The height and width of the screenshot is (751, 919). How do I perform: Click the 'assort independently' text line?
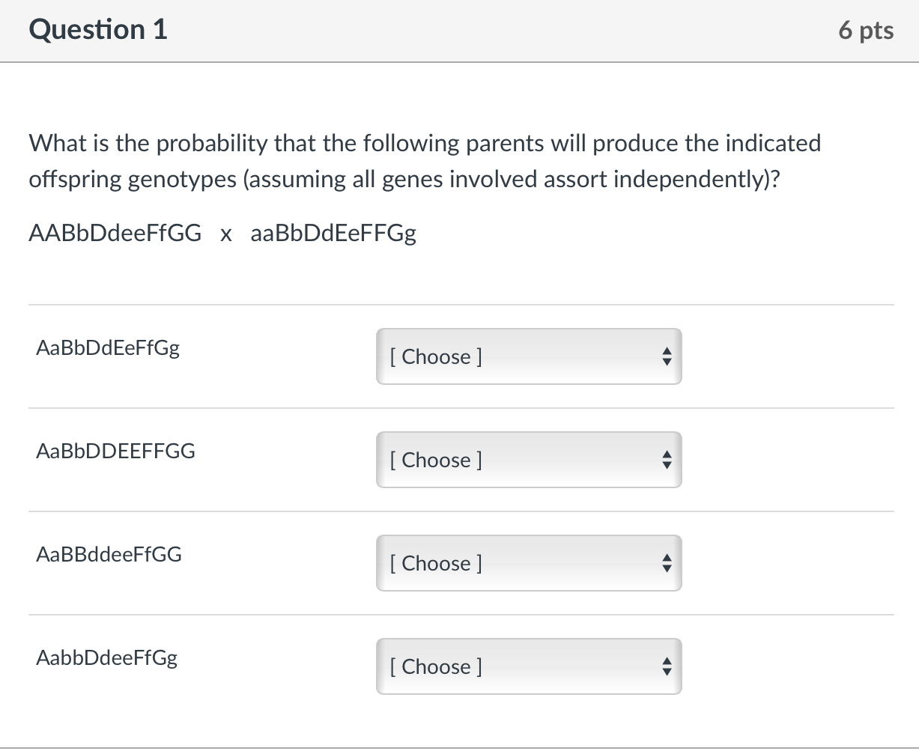[403, 180]
